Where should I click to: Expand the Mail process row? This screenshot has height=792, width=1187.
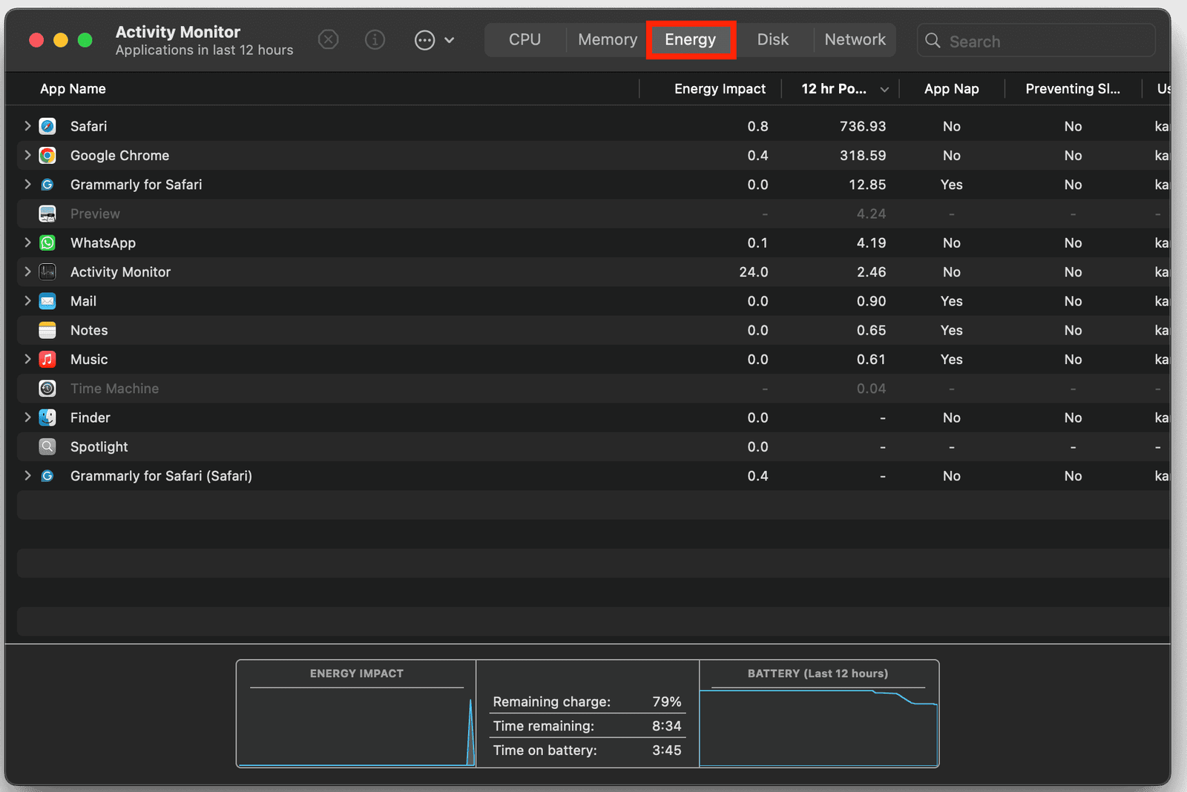click(x=27, y=300)
